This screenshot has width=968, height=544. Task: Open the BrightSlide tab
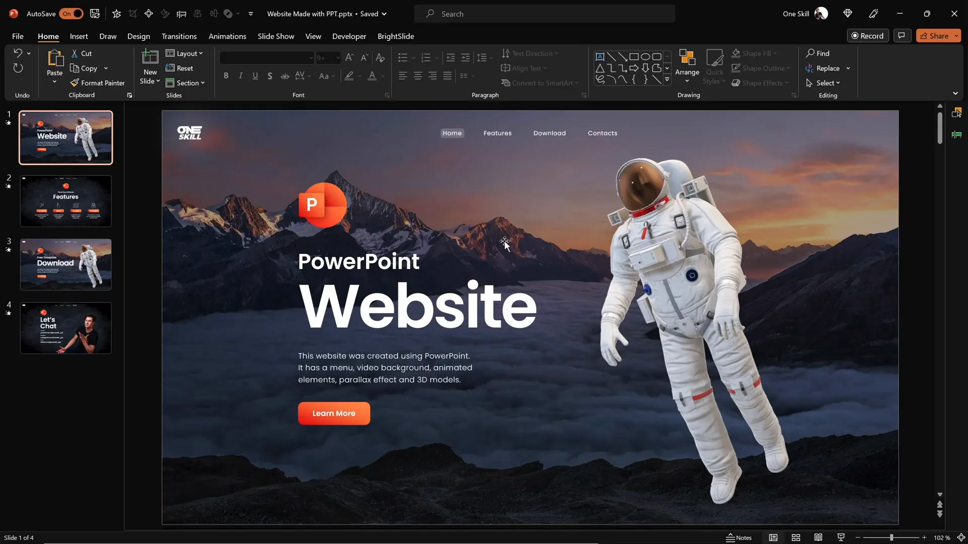[x=396, y=36]
